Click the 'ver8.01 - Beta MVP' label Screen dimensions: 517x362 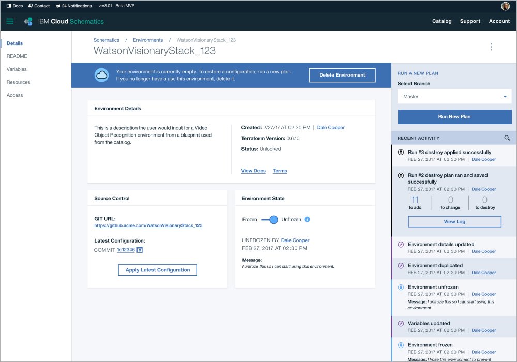116,6
